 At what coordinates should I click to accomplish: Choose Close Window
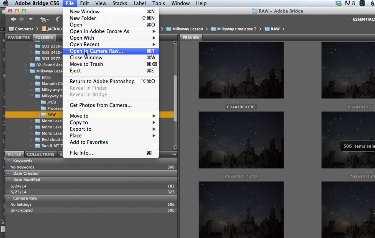pos(111,58)
